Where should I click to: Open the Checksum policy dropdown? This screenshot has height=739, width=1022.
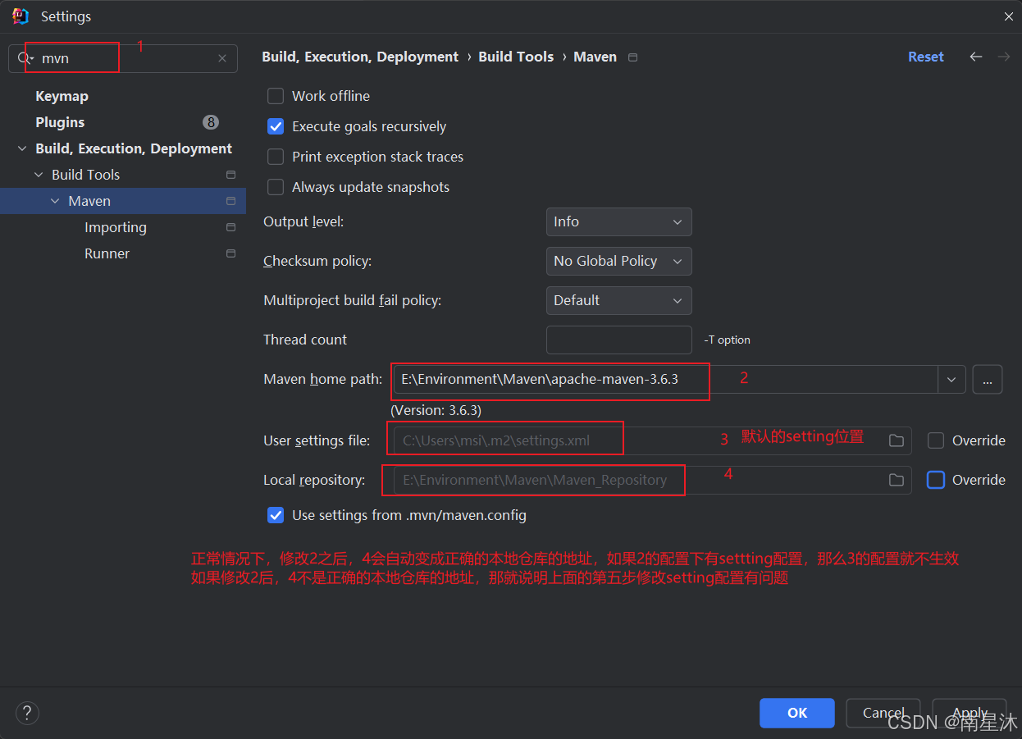(618, 261)
